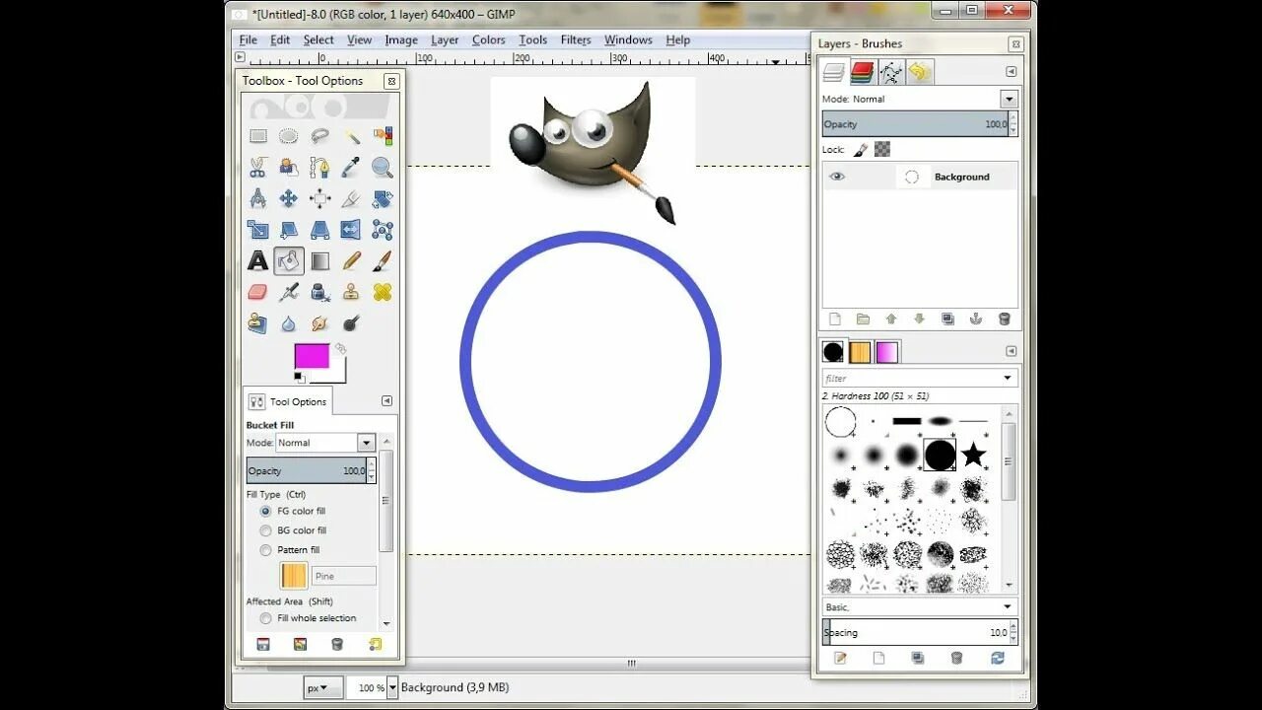Select the Rectangle Select tool
Screen dimensions: 1262x710
pyautogui.click(x=257, y=136)
